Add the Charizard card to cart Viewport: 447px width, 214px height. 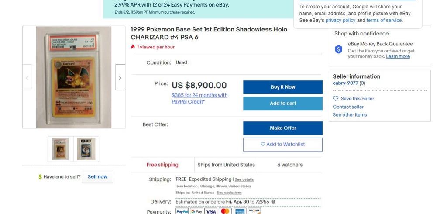click(283, 104)
